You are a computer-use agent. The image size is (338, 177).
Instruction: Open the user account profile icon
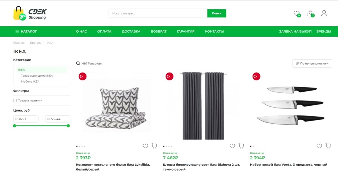324,13
